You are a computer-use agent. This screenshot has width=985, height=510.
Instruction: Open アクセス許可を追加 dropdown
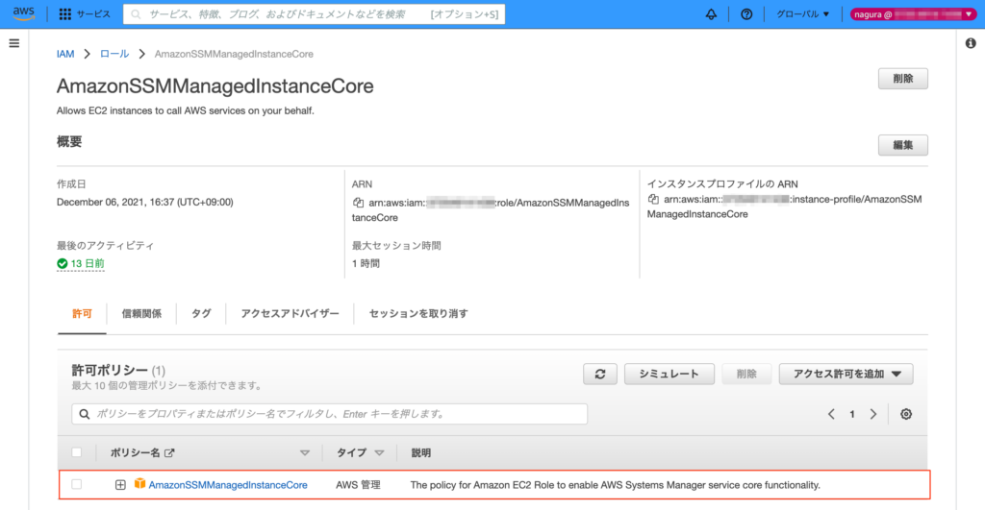846,374
